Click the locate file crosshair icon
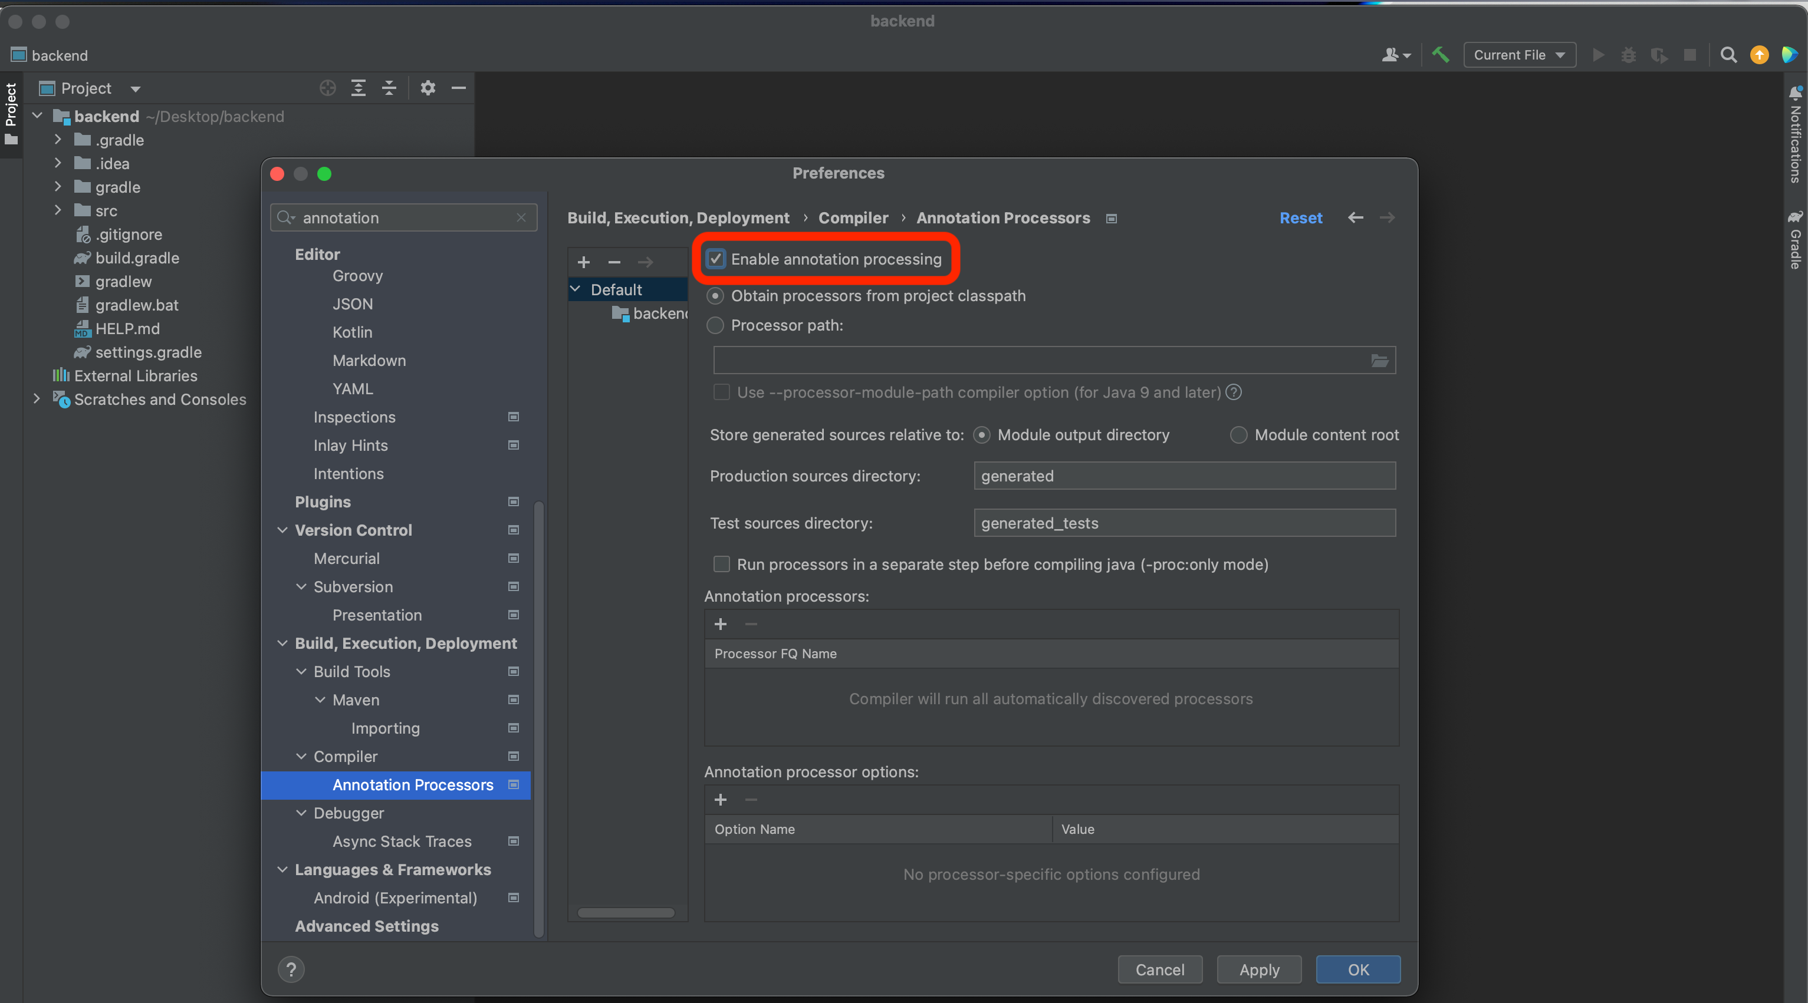The image size is (1808, 1003). coord(327,88)
